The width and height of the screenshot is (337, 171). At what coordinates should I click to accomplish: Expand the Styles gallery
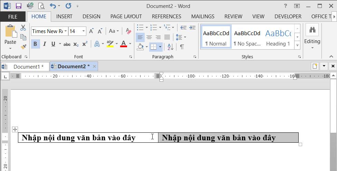[297, 45]
